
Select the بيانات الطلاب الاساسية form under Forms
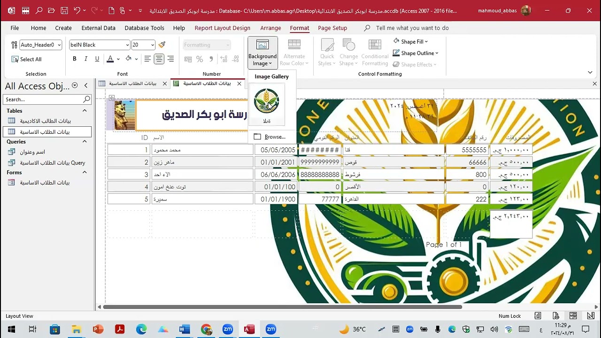pyautogui.click(x=47, y=183)
